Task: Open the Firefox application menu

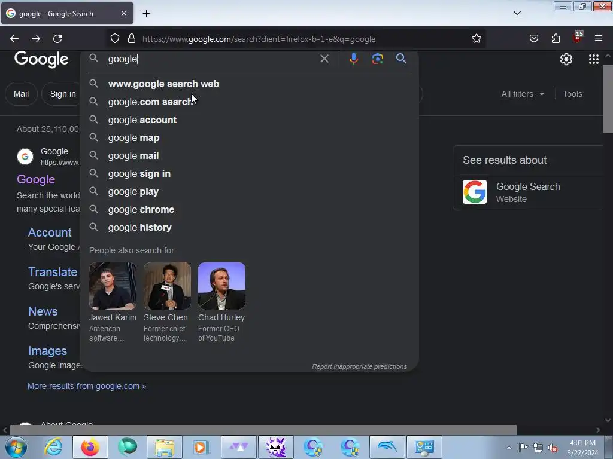Action: click(x=599, y=39)
